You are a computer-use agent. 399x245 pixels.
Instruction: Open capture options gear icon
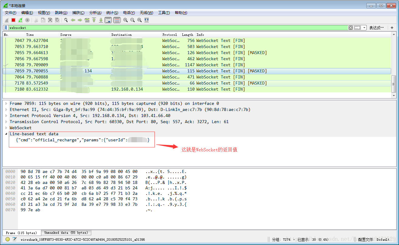click(27, 20)
